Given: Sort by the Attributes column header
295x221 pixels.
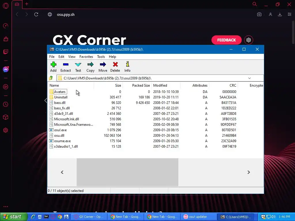Looking at the screenshot, I should [x=194, y=85].
